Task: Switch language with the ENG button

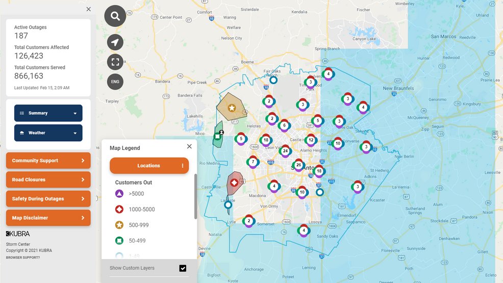Action: tap(115, 82)
